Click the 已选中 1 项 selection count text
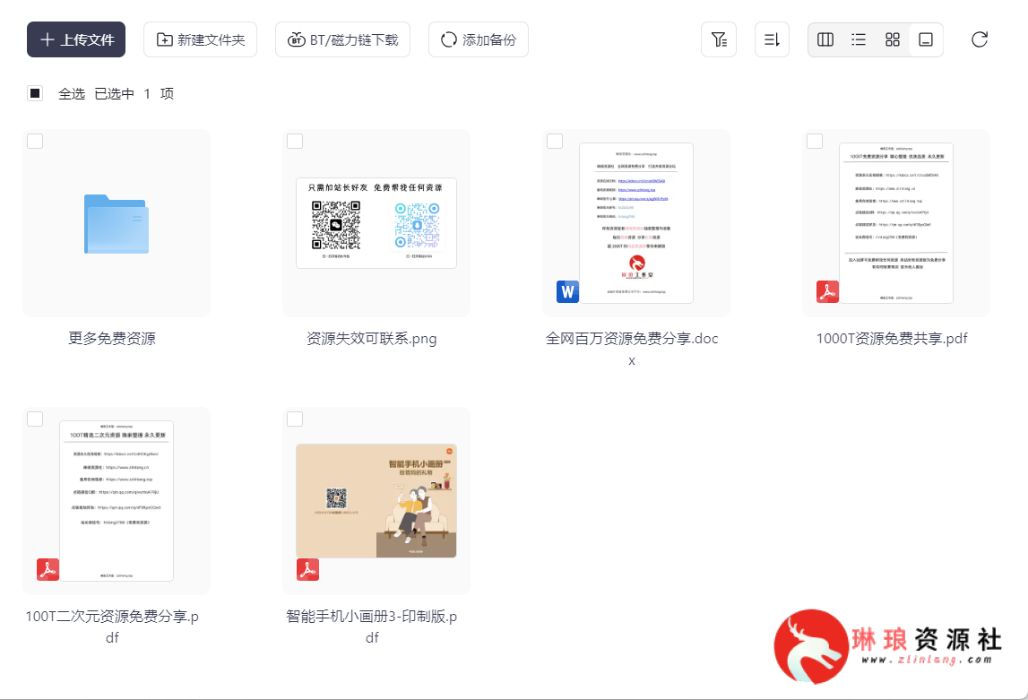 [x=134, y=94]
